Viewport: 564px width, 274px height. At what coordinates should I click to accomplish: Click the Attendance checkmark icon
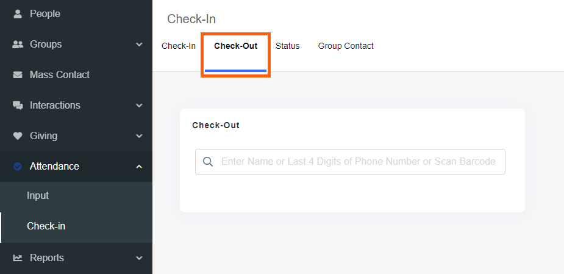point(18,166)
